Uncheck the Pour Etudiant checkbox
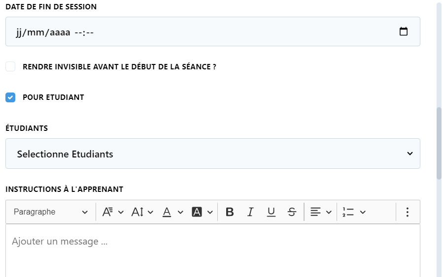Image resolution: width=444 pixels, height=277 pixels. (10, 97)
